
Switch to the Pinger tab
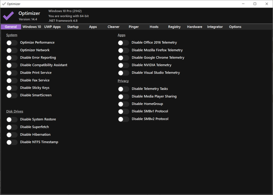[134, 27]
